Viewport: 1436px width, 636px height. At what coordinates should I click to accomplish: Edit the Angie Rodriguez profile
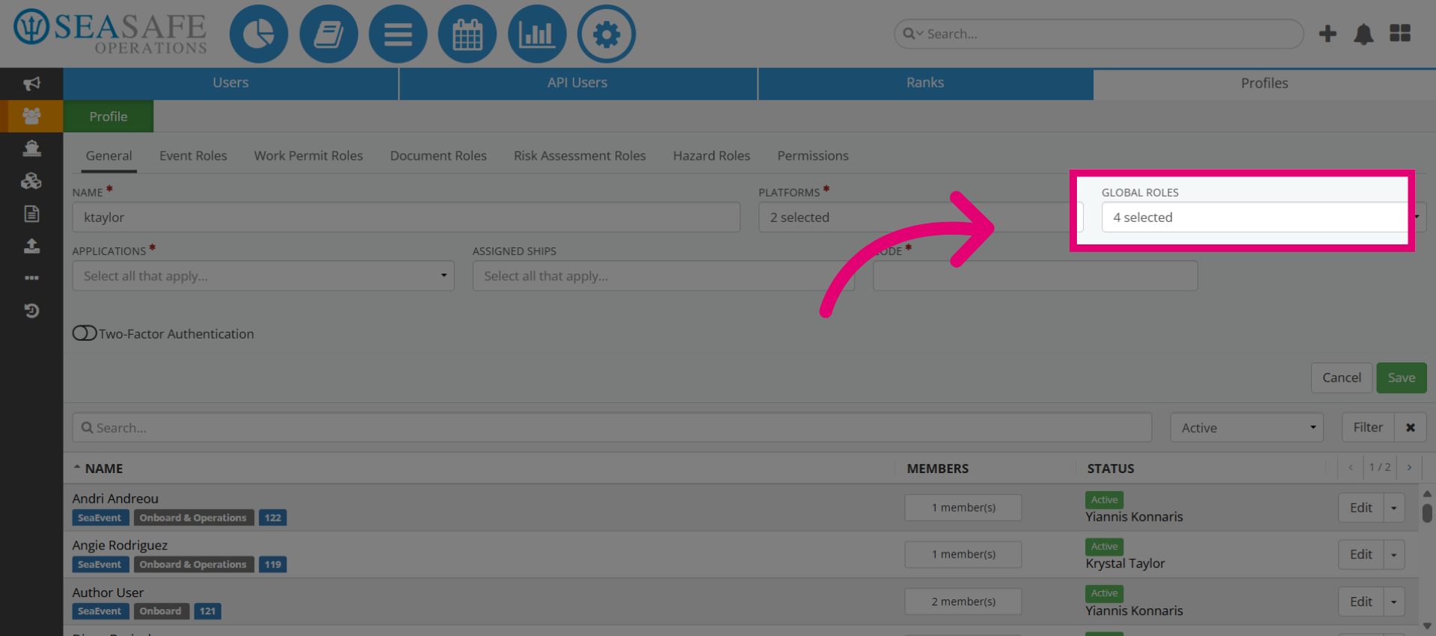pos(1361,555)
